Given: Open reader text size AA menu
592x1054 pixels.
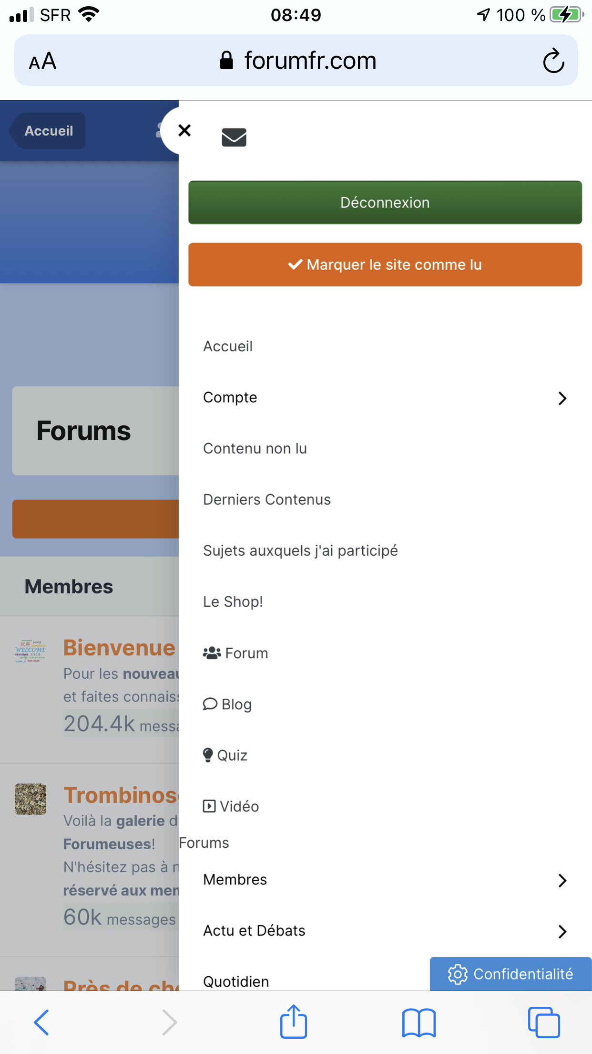Looking at the screenshot, I should pos(42,61).
